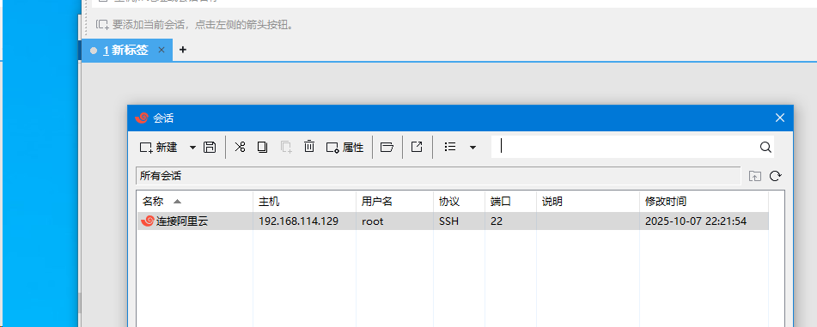The image size is (817, 327).
Task: Click the refresh session list icon
Action: (x=775, y=176)
